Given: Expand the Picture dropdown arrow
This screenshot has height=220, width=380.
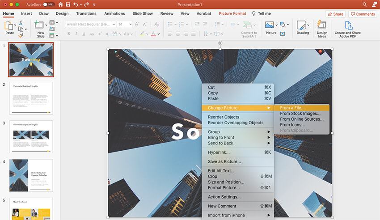Looking at the screenshot, I should (x=276, y=25).
